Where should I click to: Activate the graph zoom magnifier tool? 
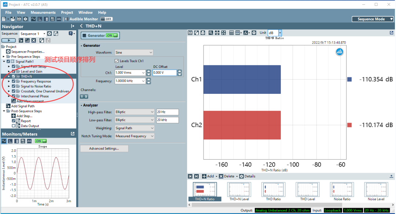[x=210, y=33]
